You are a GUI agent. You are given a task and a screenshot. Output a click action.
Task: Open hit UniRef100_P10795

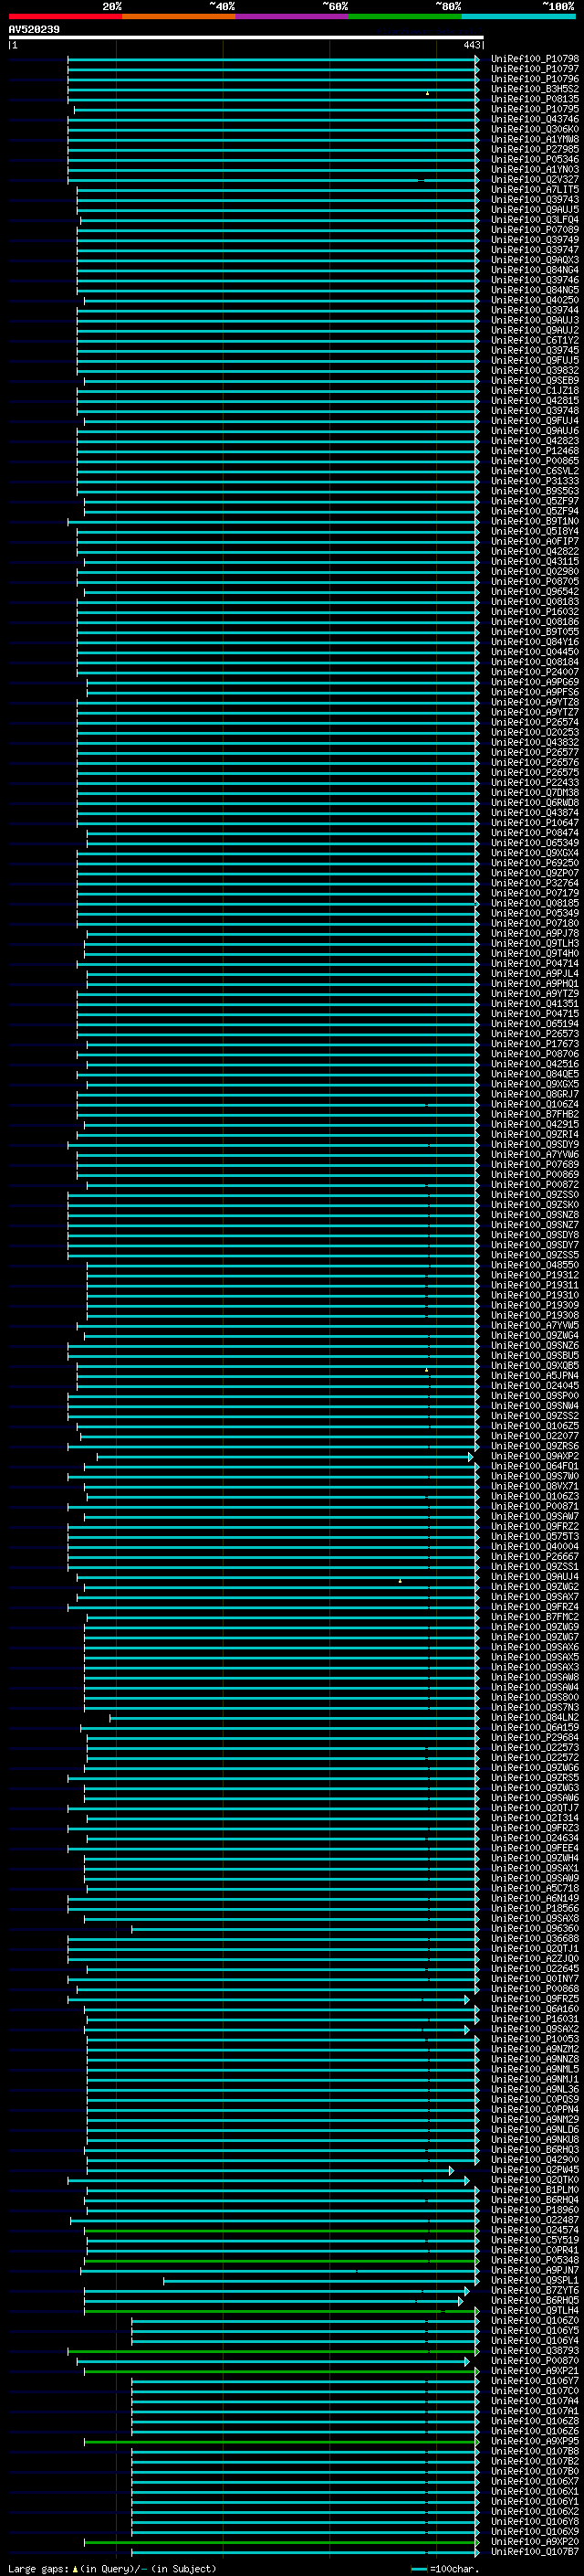click(535, 109)
